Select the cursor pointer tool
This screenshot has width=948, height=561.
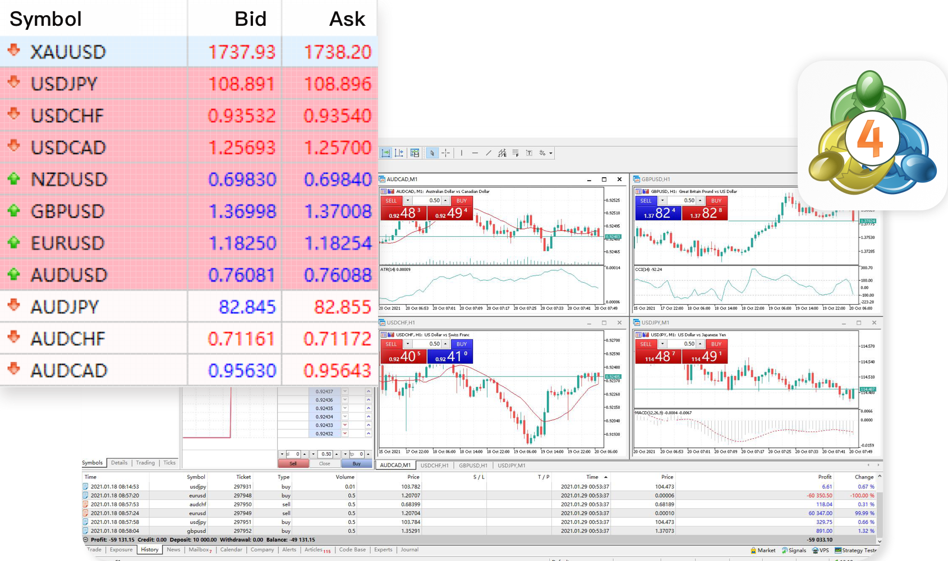431,153
